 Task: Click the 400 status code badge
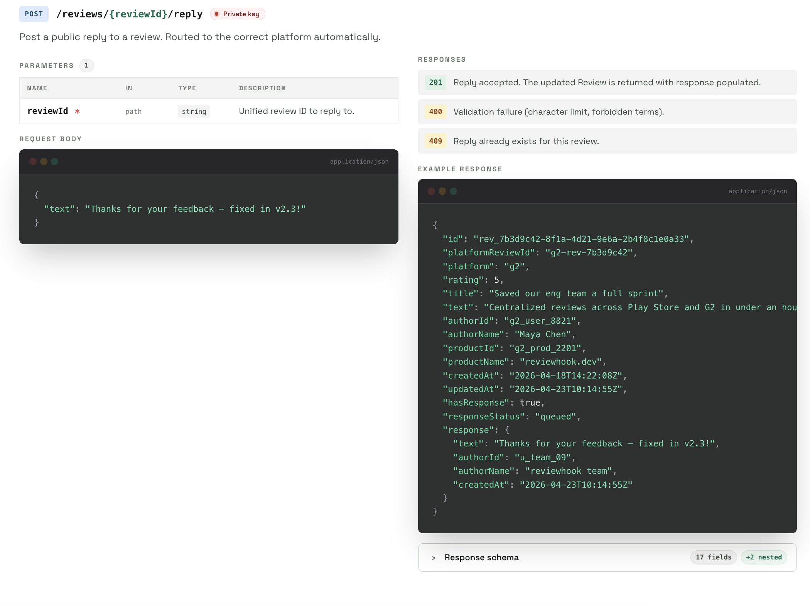(435, 112)
